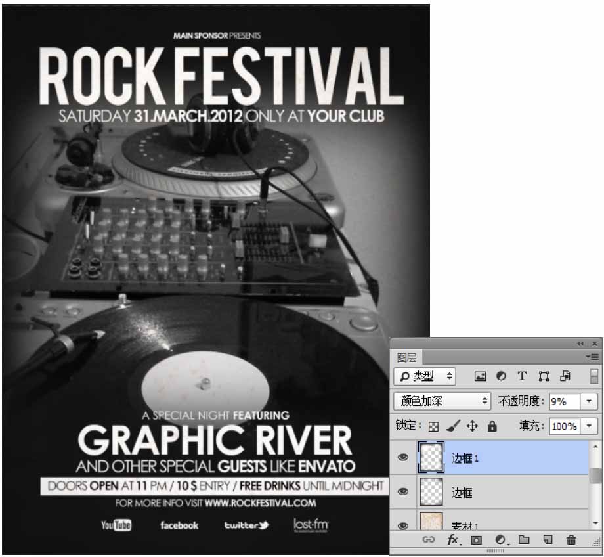Open the 填充 fill slider arrow
Screen dimensions: 604x557
(589, 426)
